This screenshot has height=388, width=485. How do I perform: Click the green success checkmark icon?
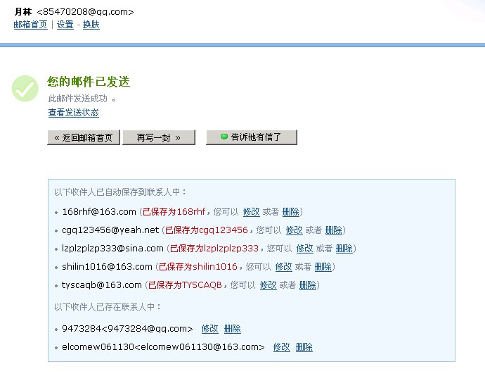(x=25, y=88)
